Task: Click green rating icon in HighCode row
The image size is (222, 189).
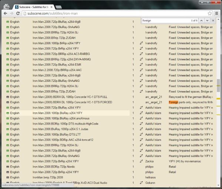Action: tap(8, 123)
